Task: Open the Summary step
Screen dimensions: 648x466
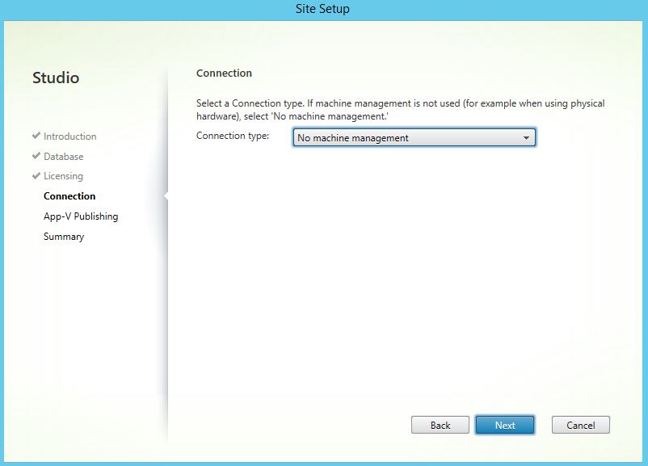Action: 64,237
